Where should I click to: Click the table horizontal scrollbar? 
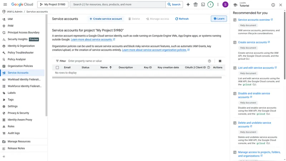[x=137, y=78]
